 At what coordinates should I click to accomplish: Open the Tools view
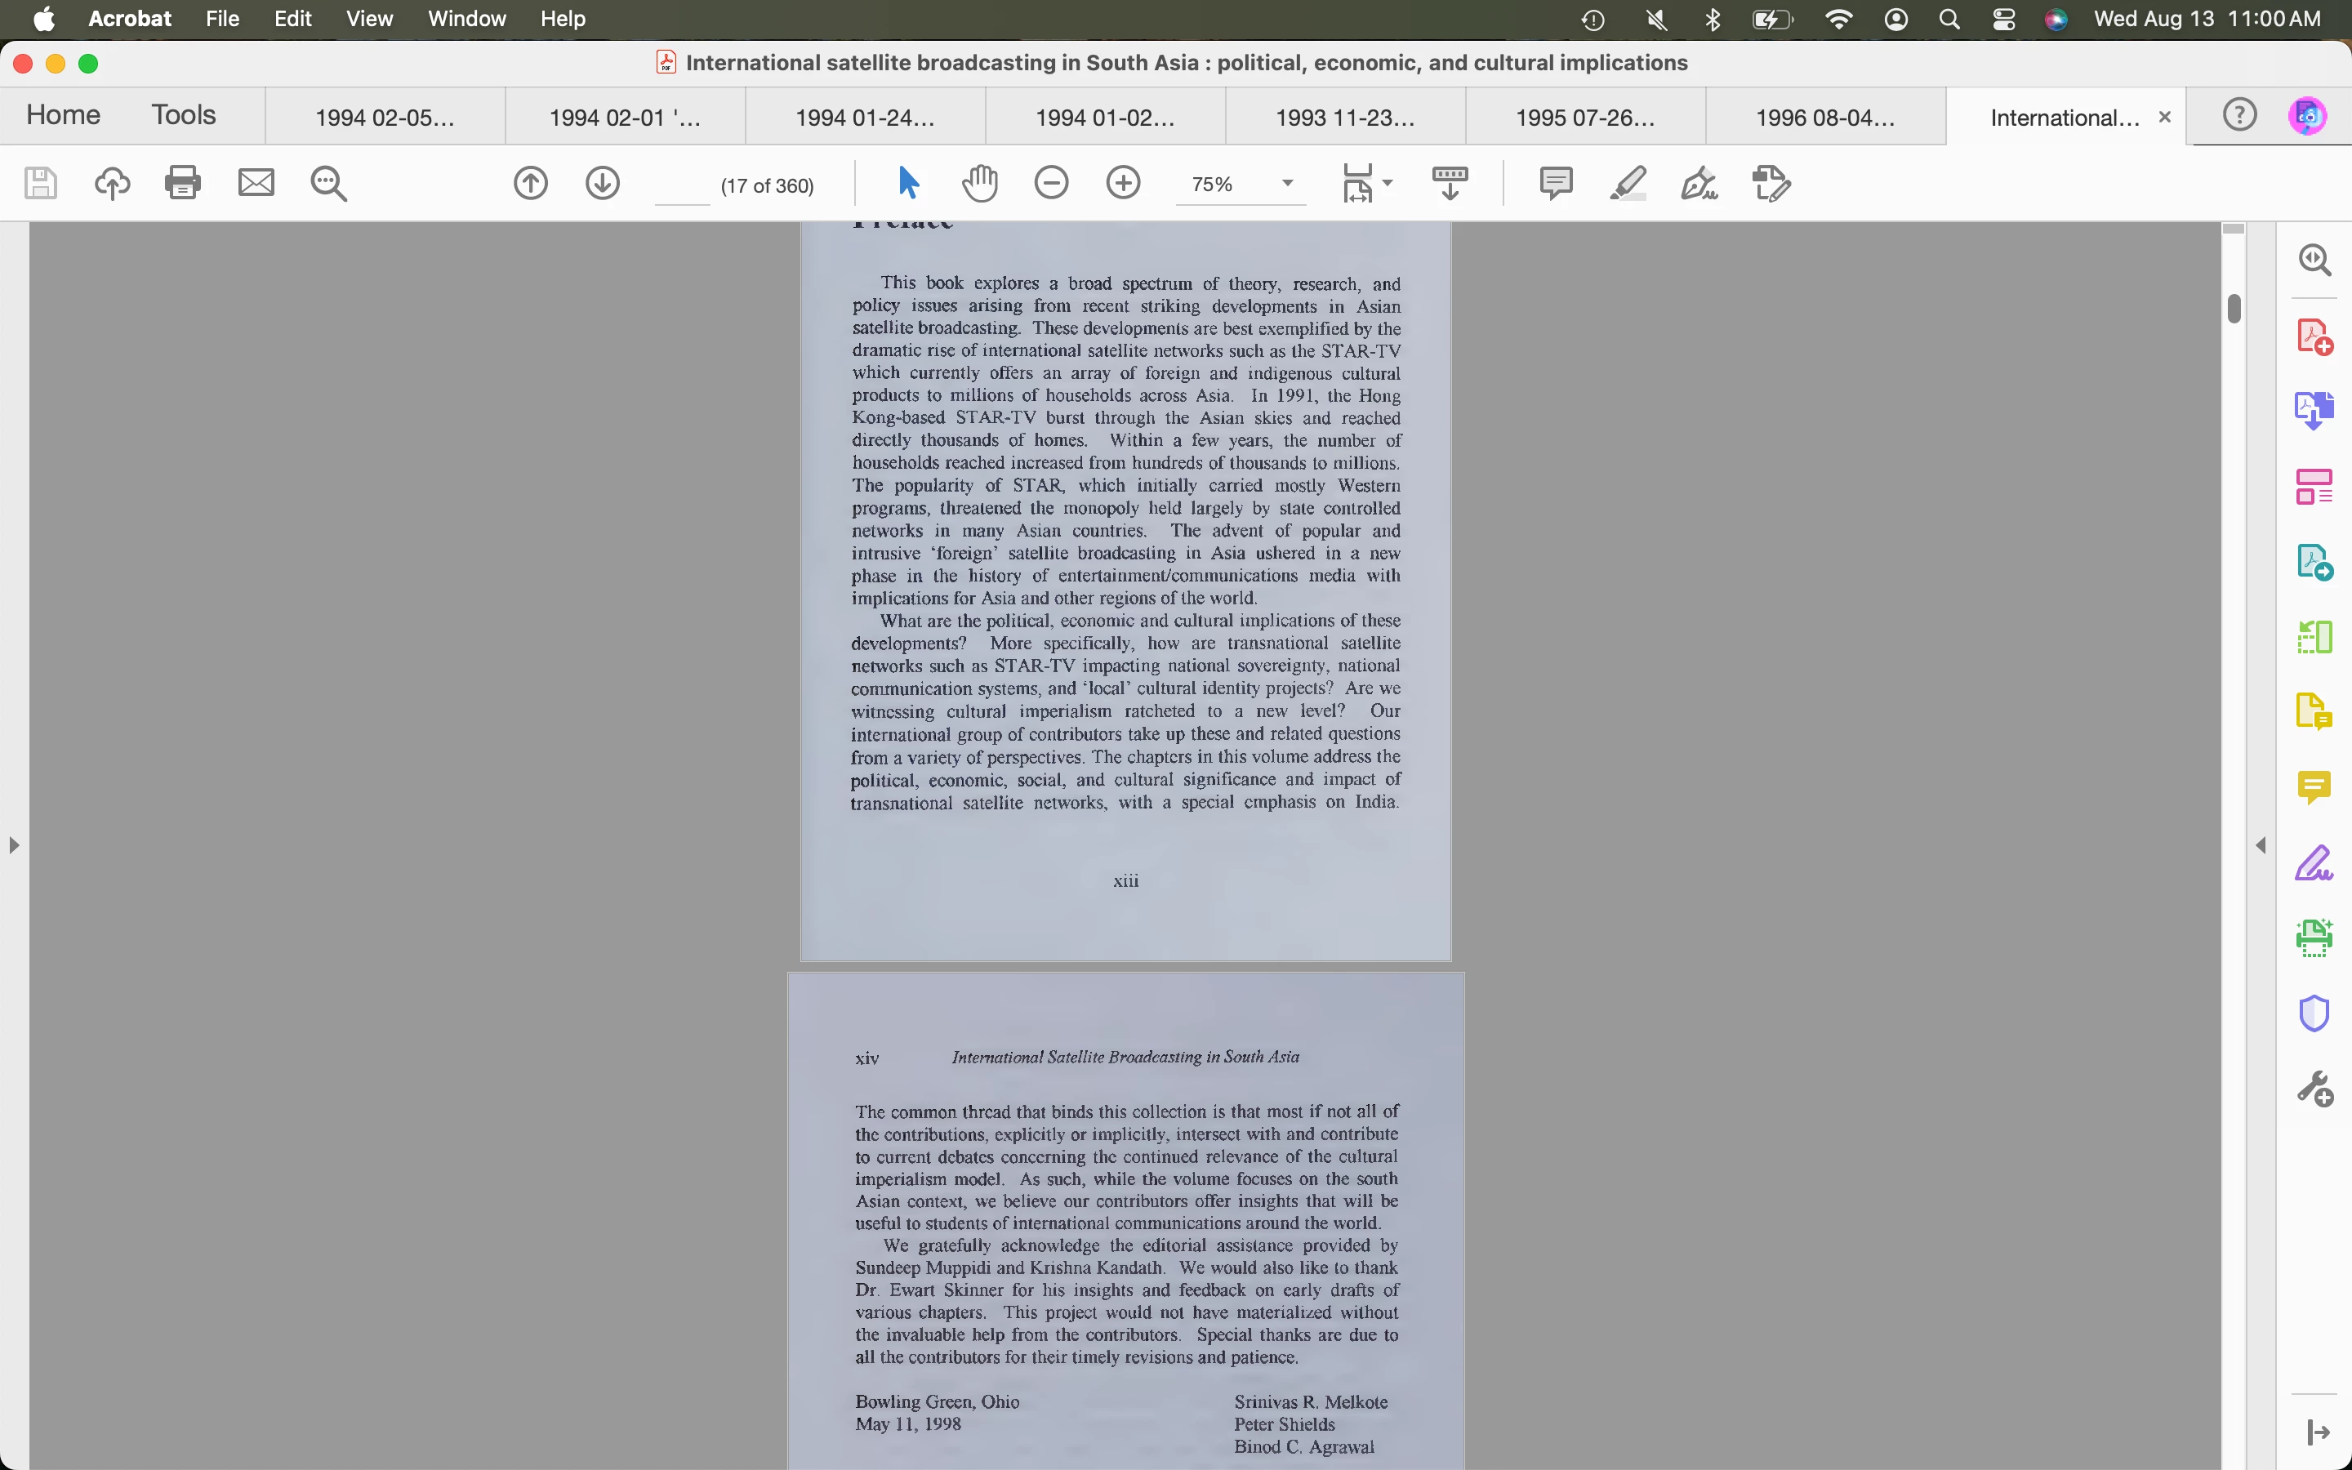click(x=184, y=114)
